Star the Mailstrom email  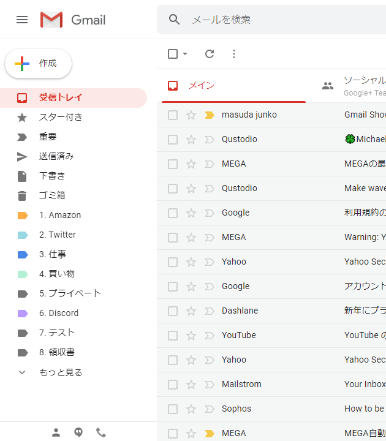click(191, 384)
